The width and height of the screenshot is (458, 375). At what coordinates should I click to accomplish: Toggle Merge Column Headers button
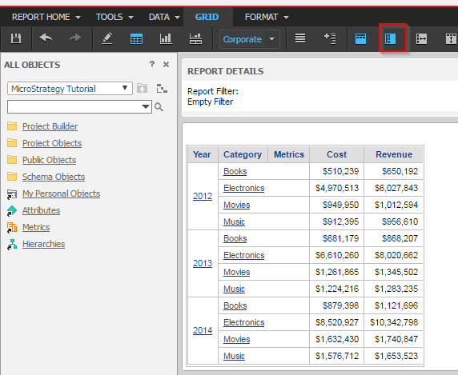click(x=361, y=39)
